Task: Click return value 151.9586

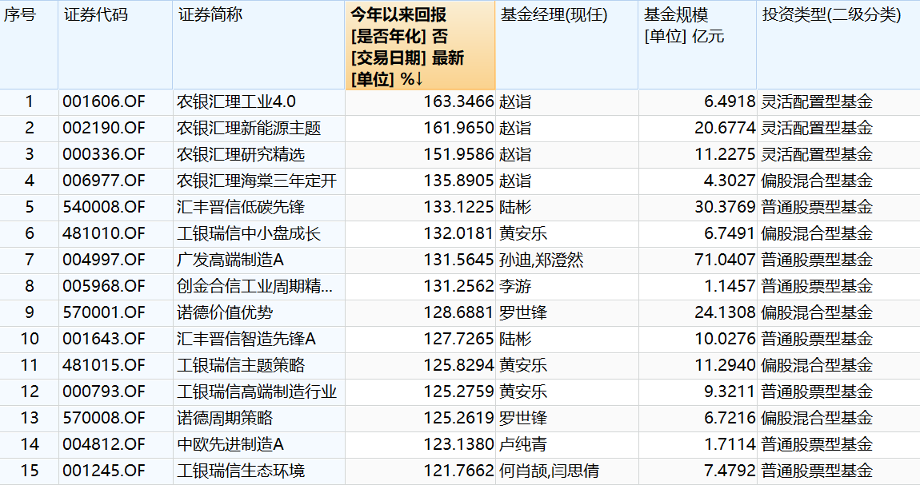Action: tap(459, 155)
